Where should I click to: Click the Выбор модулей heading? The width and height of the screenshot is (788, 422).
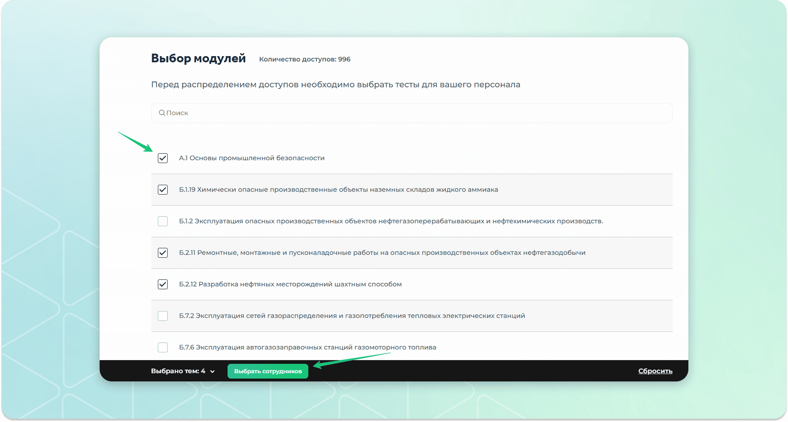(198, 59)
